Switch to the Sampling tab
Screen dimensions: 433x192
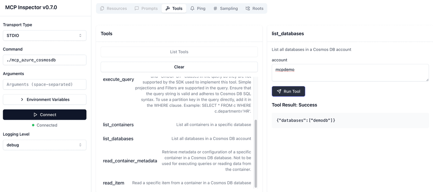pyautogui.click(x=226, y=8)
